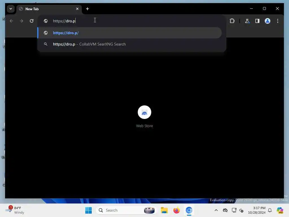Click the Chromium taskbar icon
The image size is (289, 217).
tap(189, 210)
